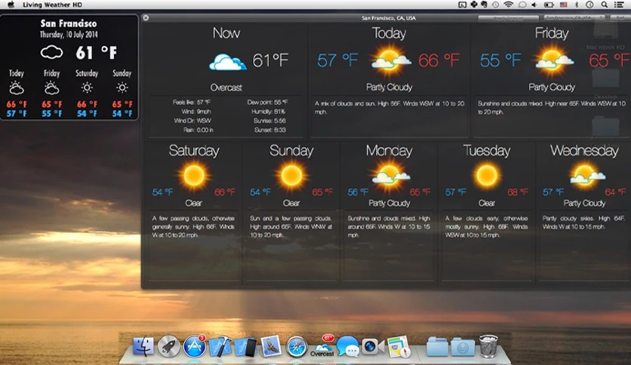Click the partly cloudy icon under Wednesday

click(586, 175)
